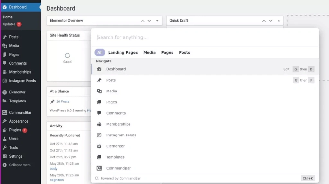Click the Appearance brush icon in sidebar

tap(4, 121)
